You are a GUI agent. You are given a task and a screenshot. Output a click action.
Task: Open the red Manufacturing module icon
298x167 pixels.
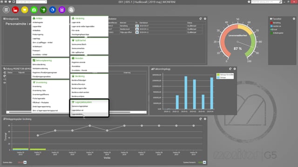pos(15,10)
